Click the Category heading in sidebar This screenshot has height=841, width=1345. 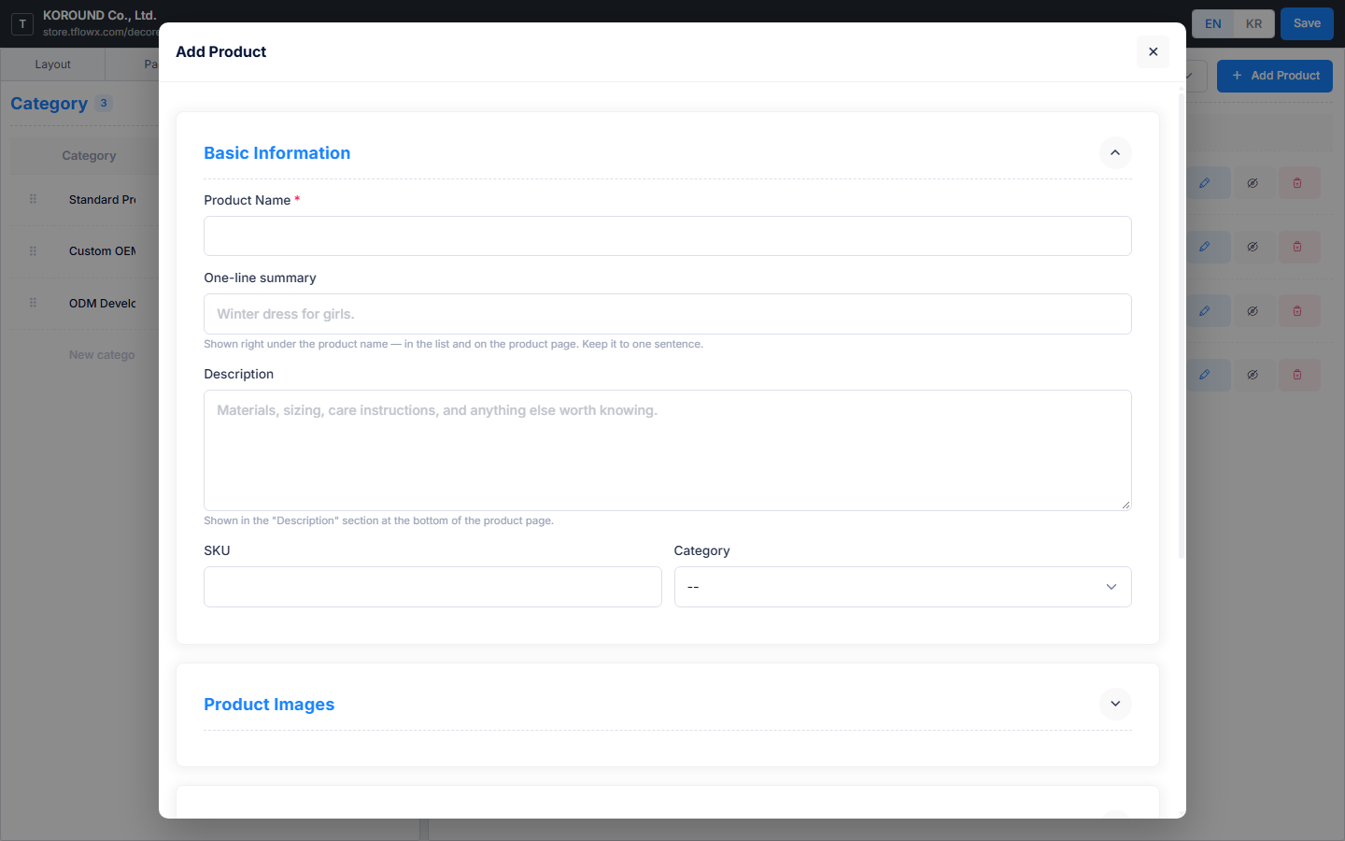49,104
